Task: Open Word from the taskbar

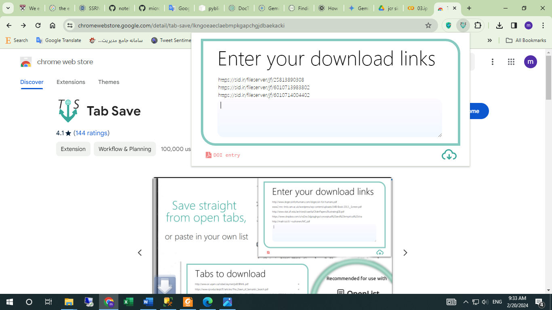Action: [148, 302]
